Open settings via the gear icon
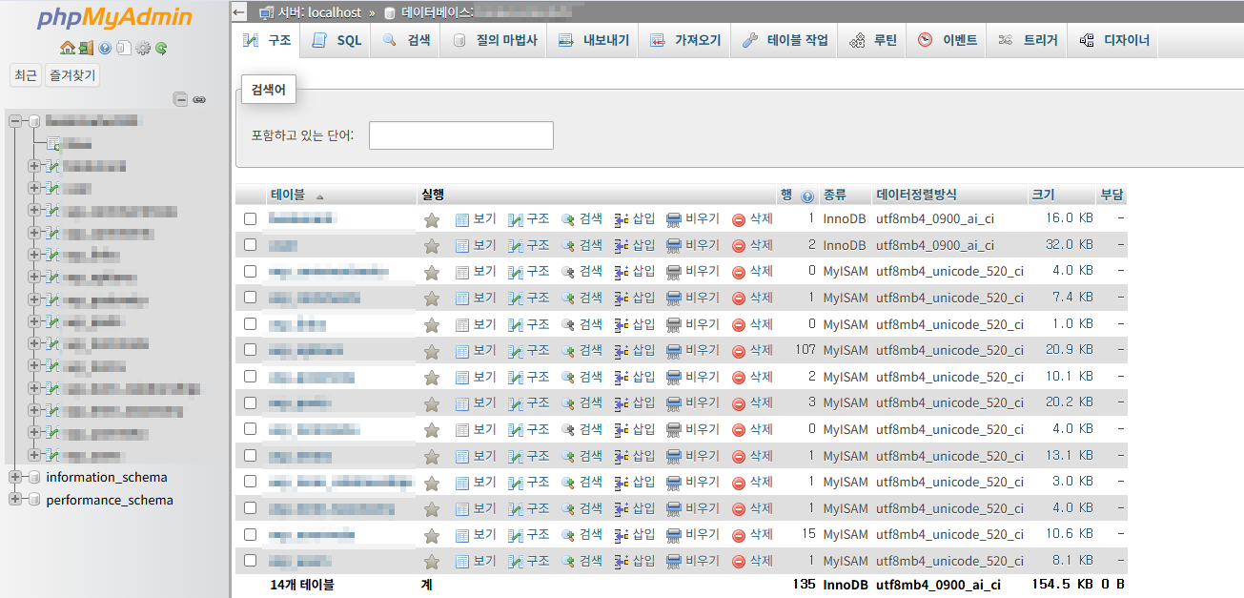The width and height of the screenshot is (1244, 598). pos(143,48)
